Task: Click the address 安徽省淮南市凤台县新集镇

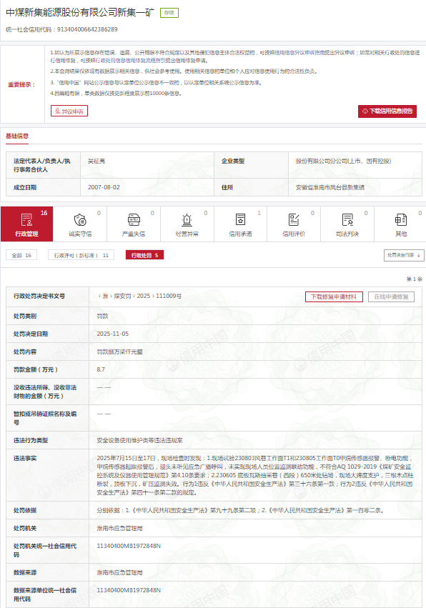Action: click(330, 187)
